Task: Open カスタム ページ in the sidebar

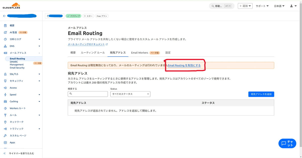Action: click(x=18, y=136)
